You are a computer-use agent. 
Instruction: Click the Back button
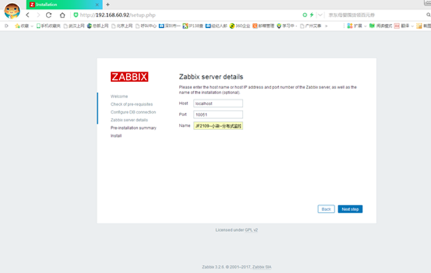click(326, 209)
